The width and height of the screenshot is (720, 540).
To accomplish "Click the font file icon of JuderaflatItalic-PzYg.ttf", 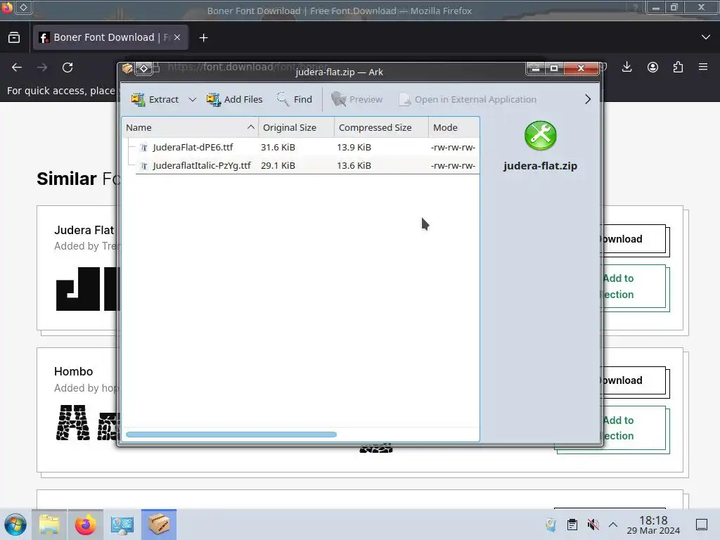I will pos(143,166).
